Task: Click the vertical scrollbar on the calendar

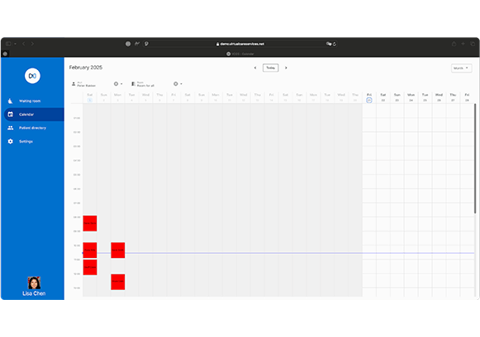Action: click(475, 159)
